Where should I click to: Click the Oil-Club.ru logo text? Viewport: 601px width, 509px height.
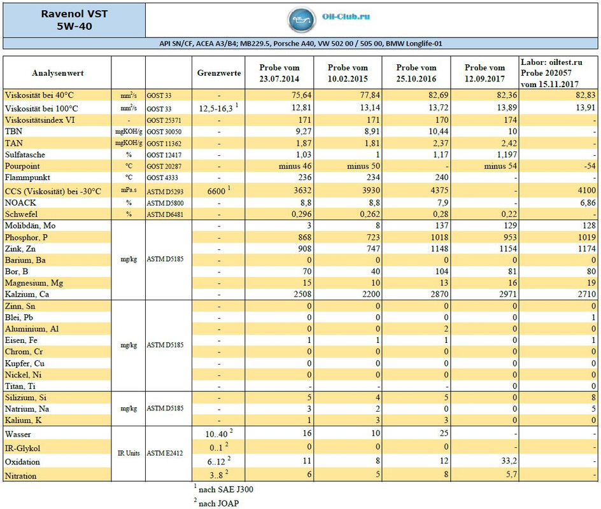(346, 17)
